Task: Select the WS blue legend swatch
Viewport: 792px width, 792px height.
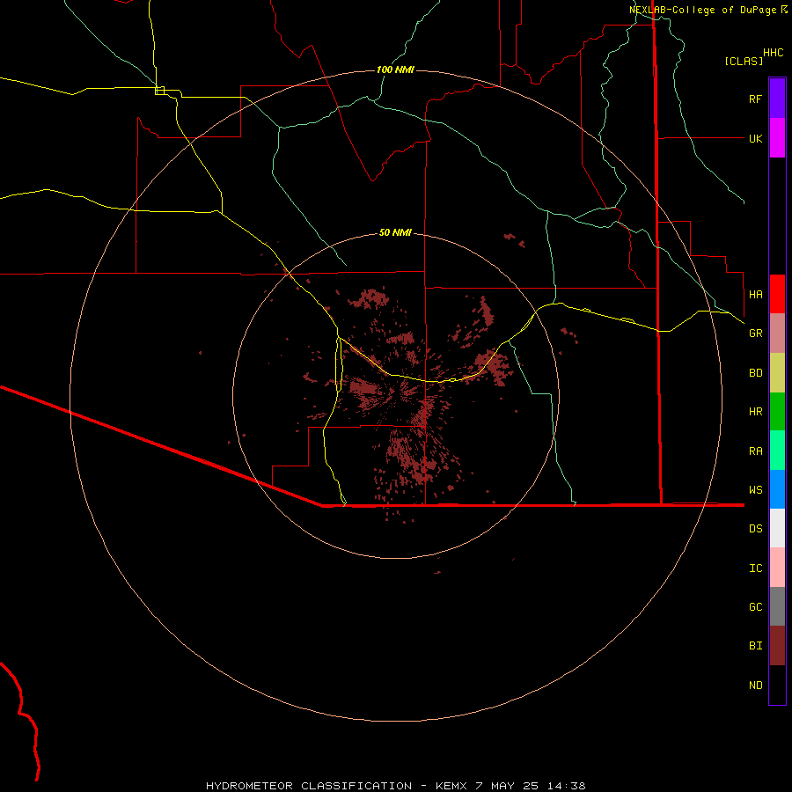Action: pos(777,489)
